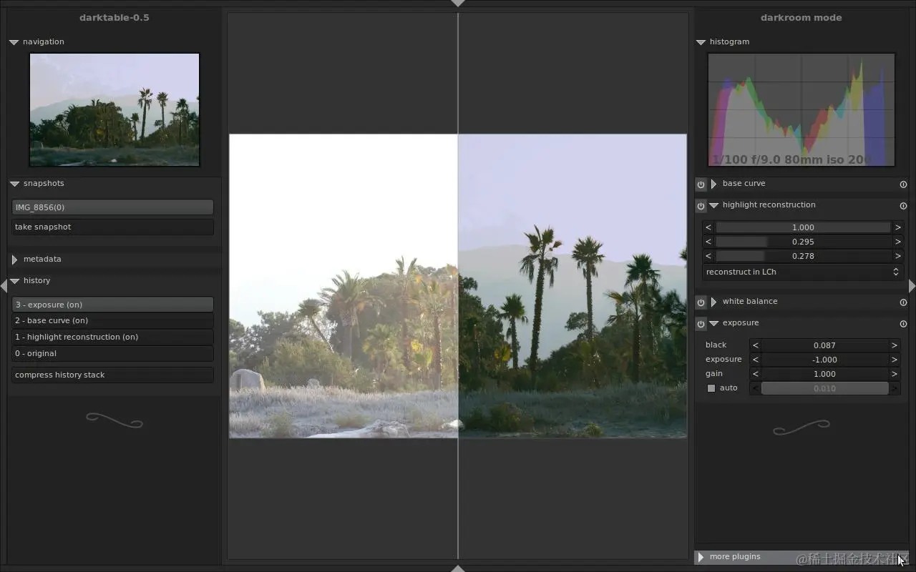
Task: Collapse the navigation panel
Action: (x=14, y=42)
